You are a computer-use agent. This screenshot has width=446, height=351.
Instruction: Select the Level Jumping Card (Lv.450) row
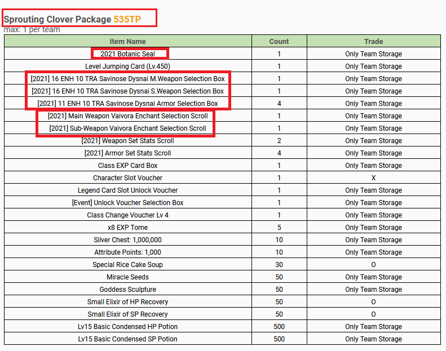coord(127,66)
